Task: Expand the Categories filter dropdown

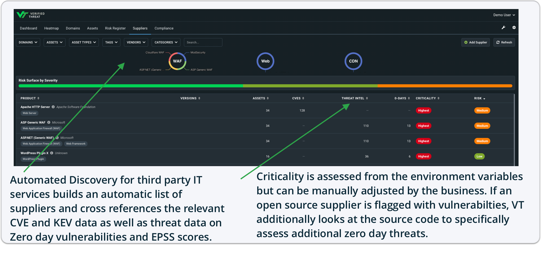Action: [x=166, y=42]
